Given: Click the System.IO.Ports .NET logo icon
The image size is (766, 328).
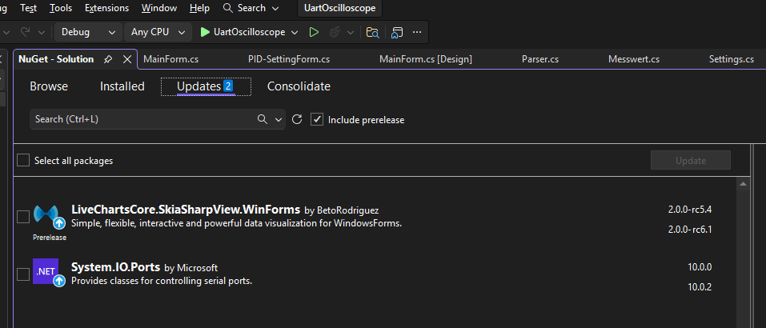Looking at the screenshot, I should pos(46,271).
